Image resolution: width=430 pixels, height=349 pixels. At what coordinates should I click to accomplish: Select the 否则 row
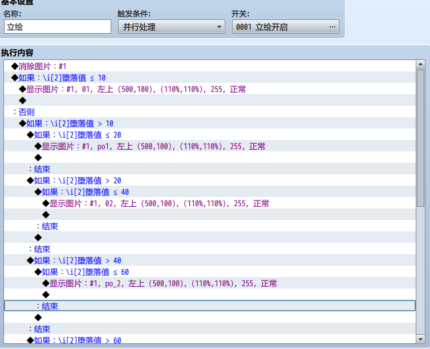coord(210,112)
